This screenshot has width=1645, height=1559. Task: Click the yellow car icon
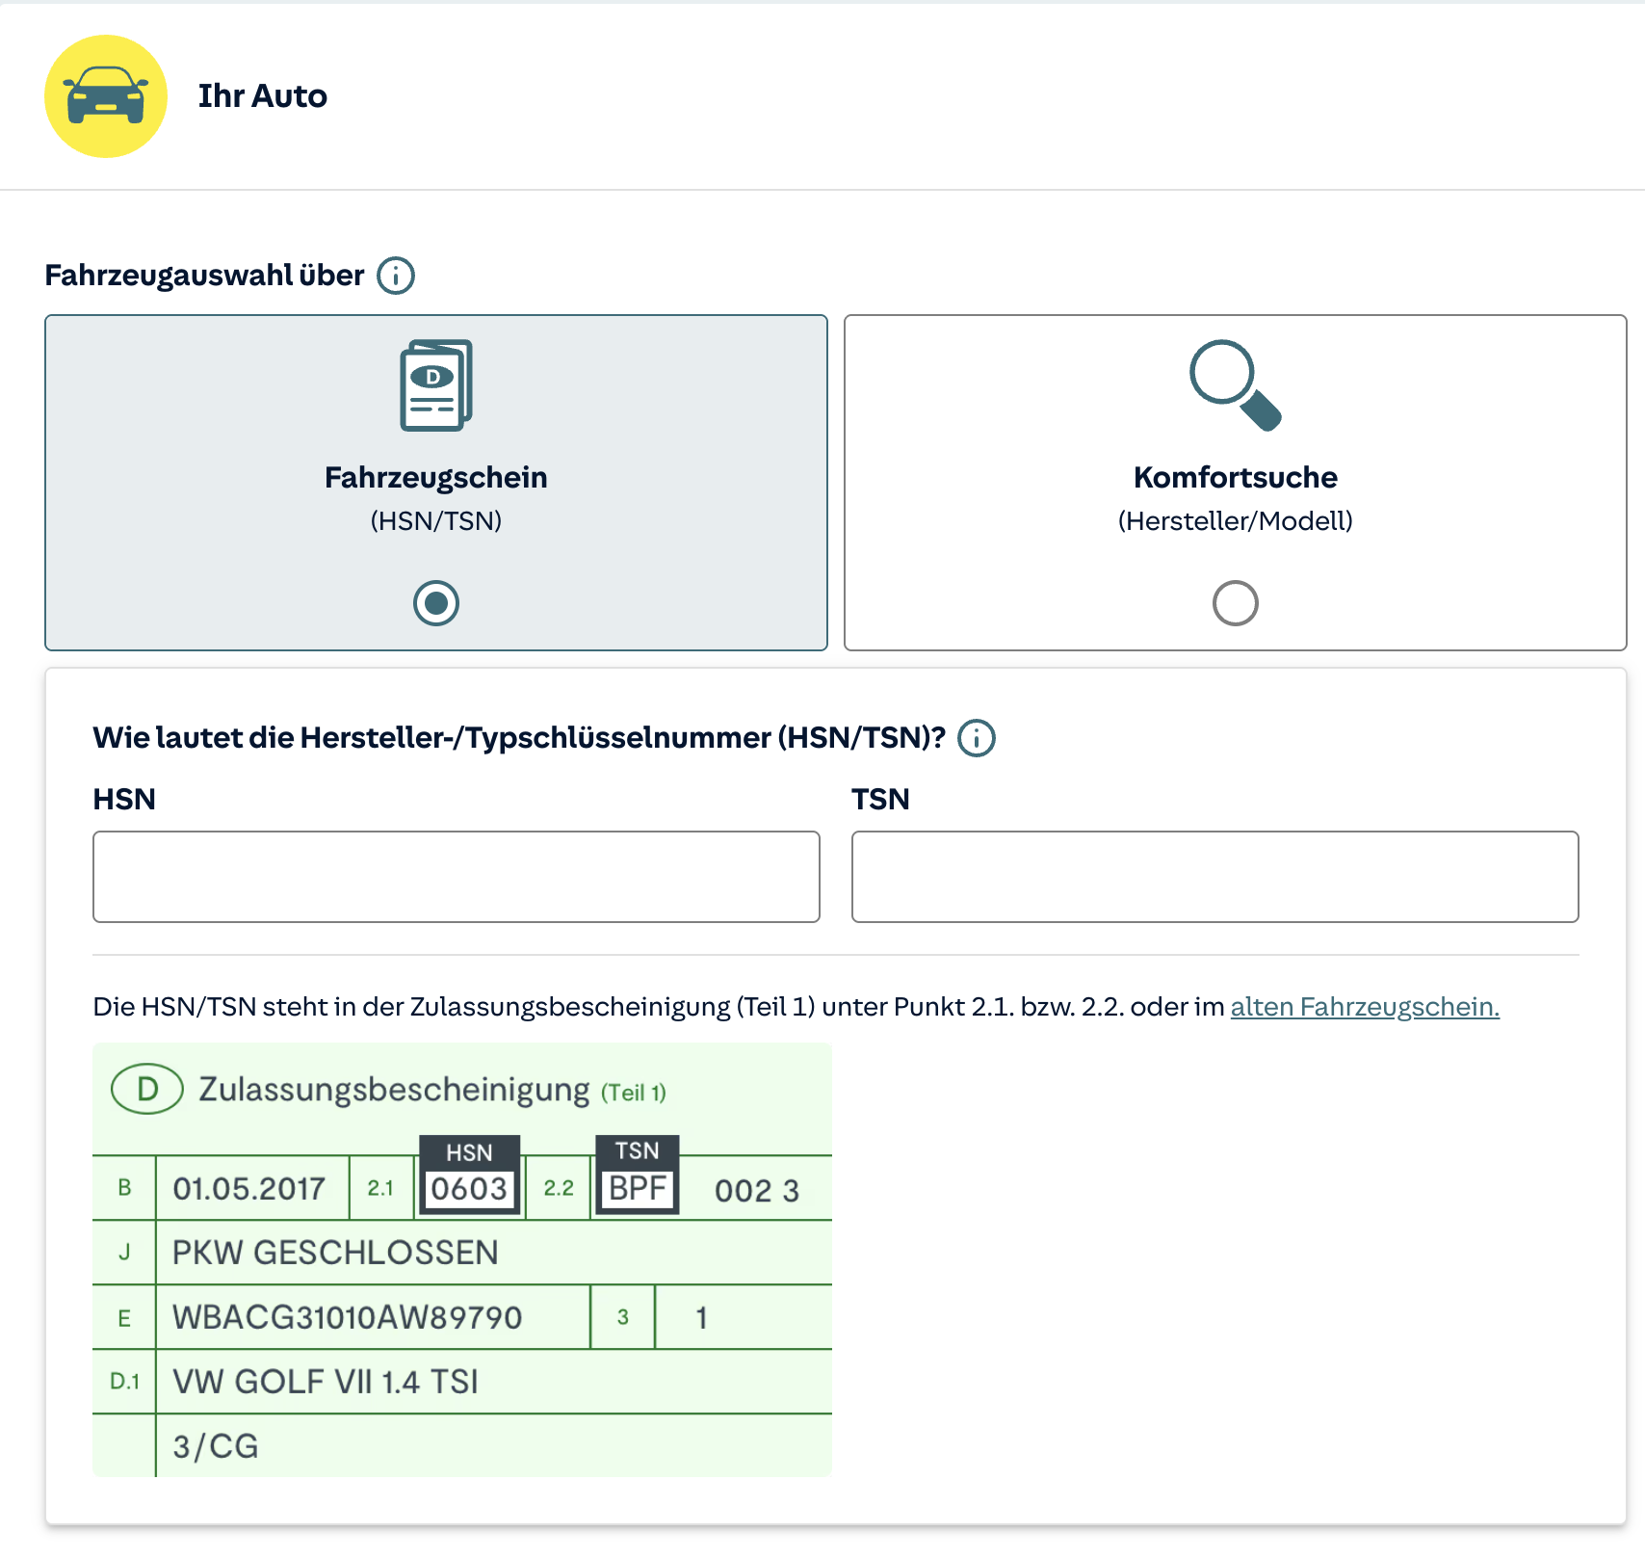(x=106, y=96)
